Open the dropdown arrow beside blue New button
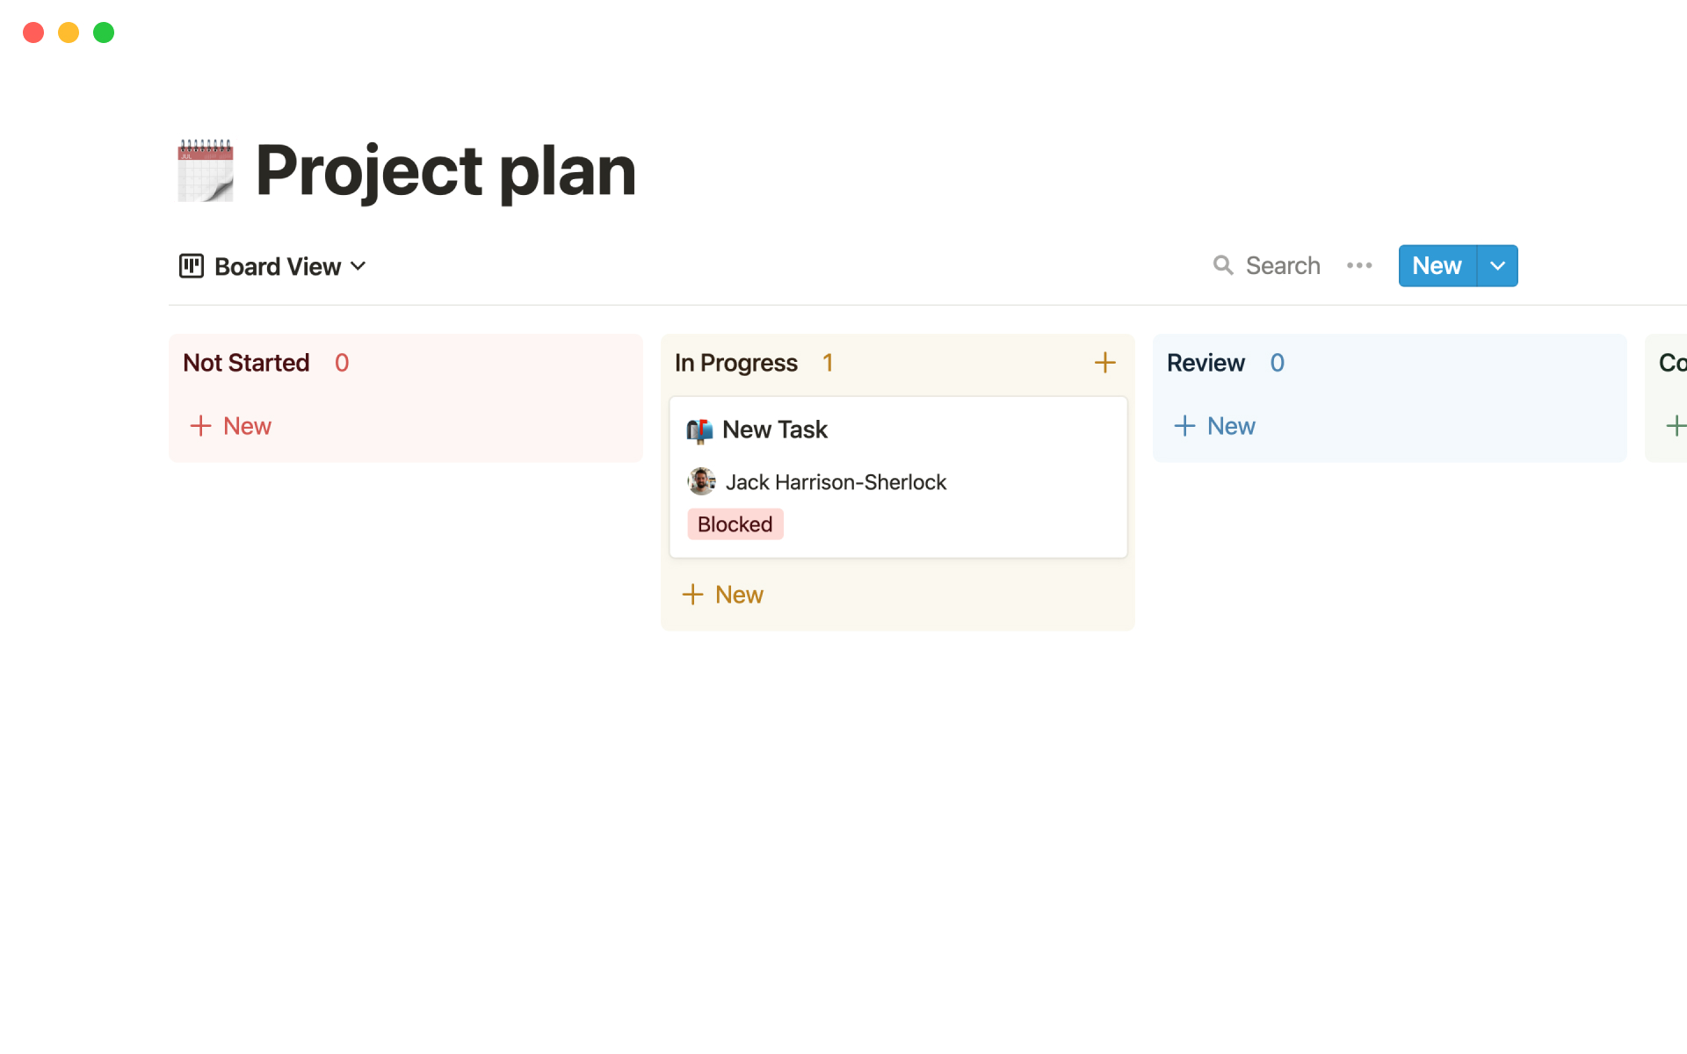Image resolution: width=1687 pixels, height=1054 pixels. click(x=1498, y=266)
